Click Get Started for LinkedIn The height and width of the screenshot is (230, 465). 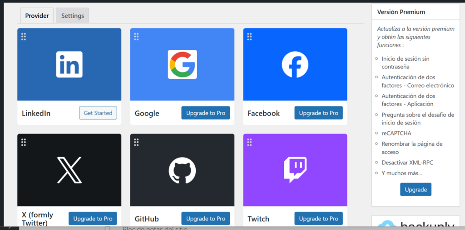tap(98, 113)
